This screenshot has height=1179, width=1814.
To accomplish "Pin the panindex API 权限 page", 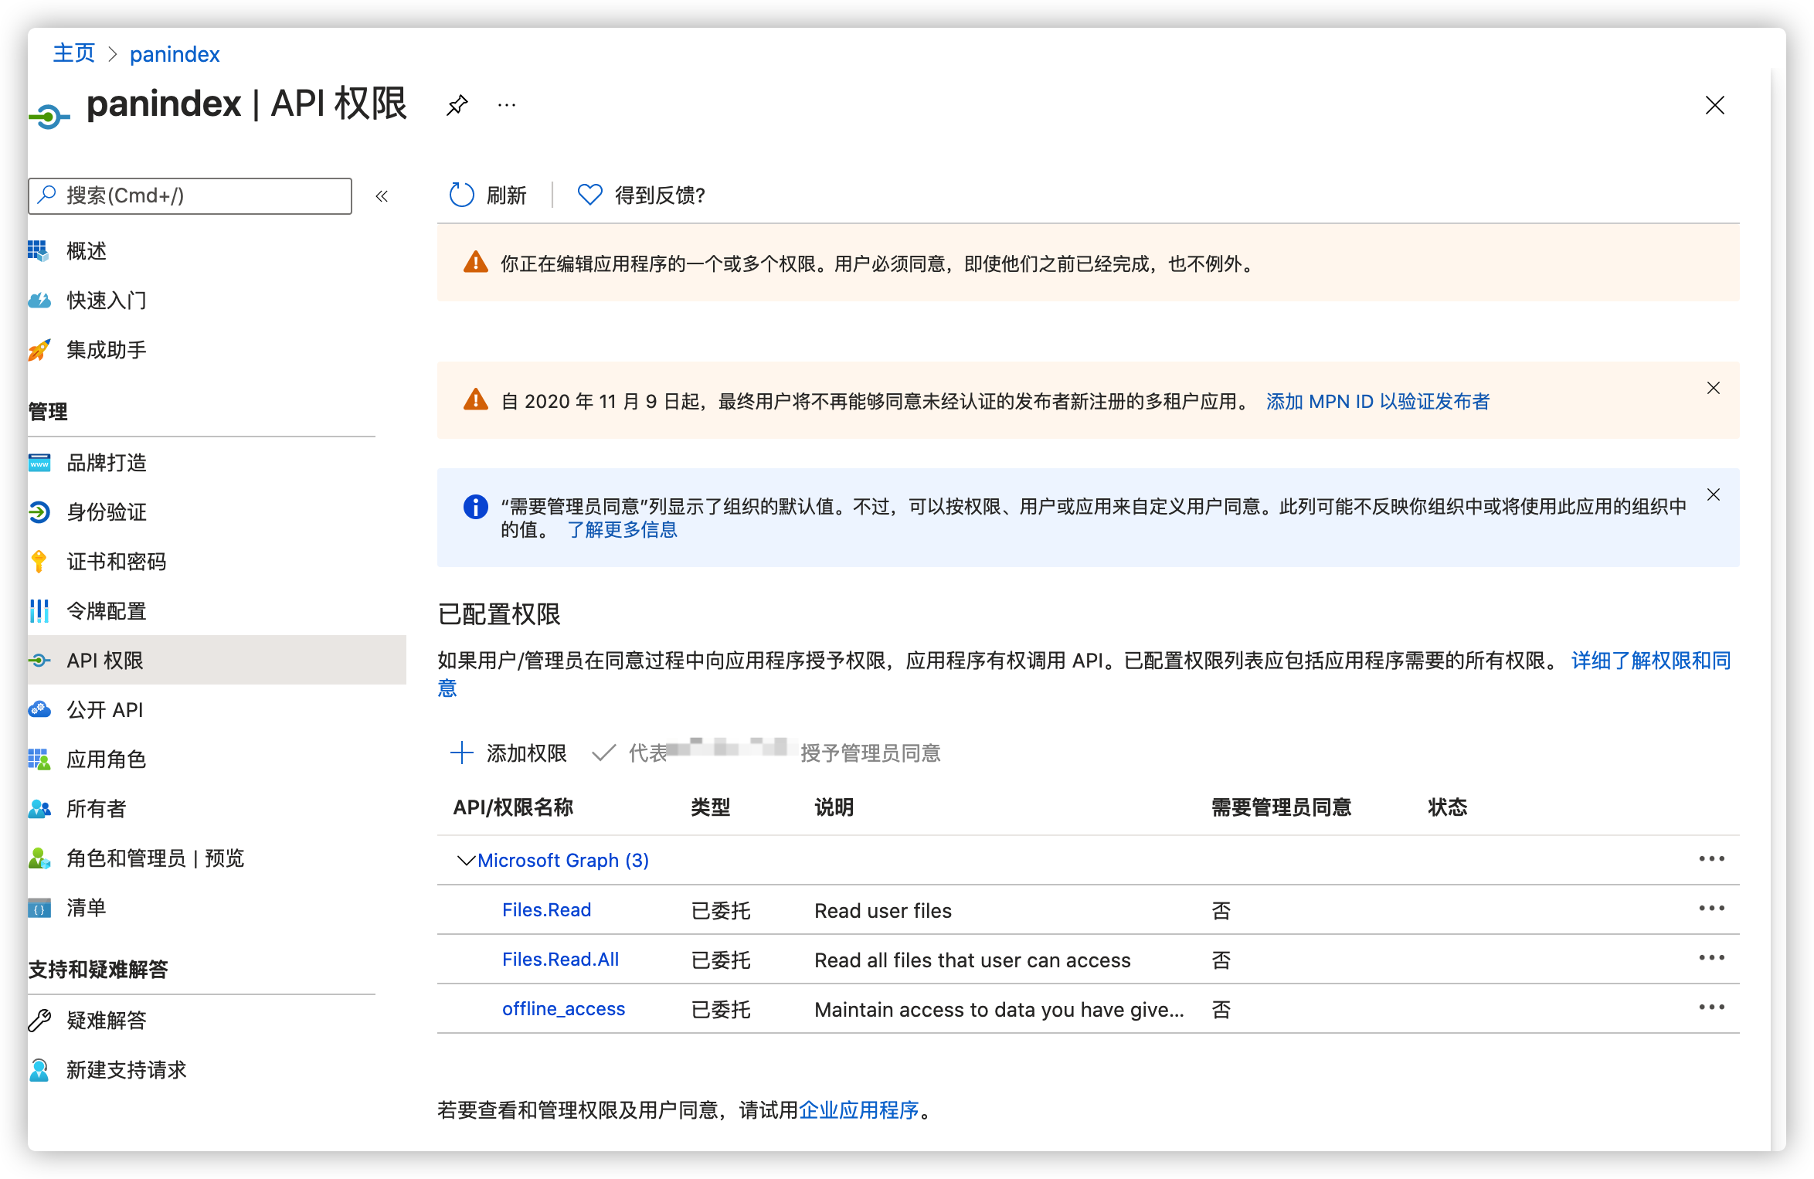I will 457,104.
